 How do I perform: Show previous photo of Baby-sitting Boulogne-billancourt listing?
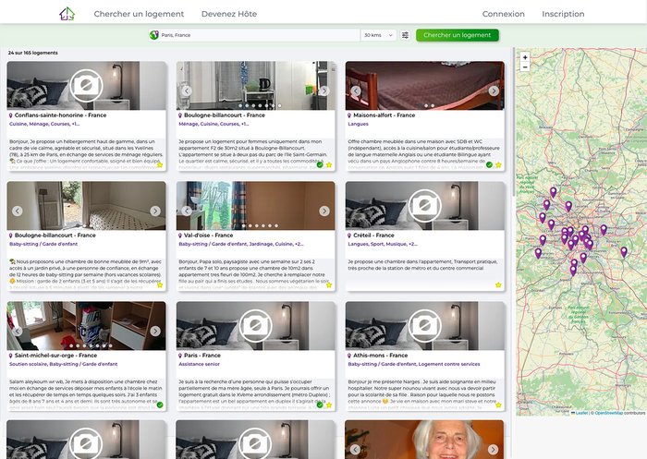point(18,211)
